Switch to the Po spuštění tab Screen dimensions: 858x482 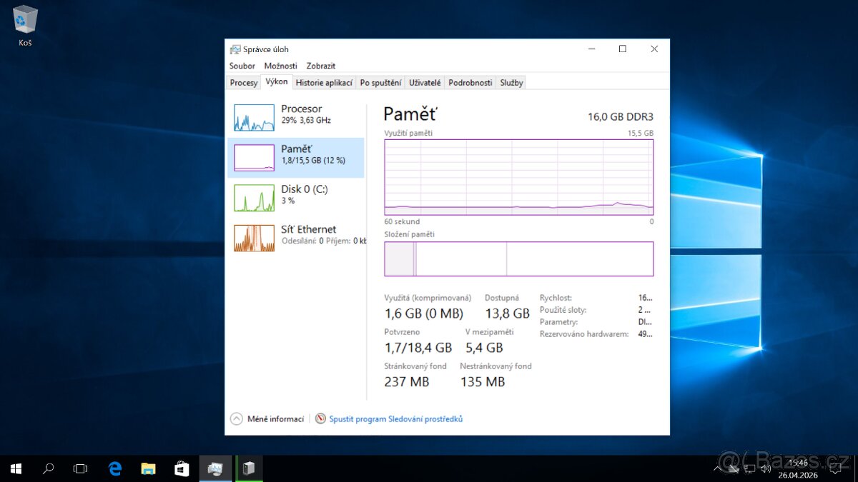(x=380, y=83)
